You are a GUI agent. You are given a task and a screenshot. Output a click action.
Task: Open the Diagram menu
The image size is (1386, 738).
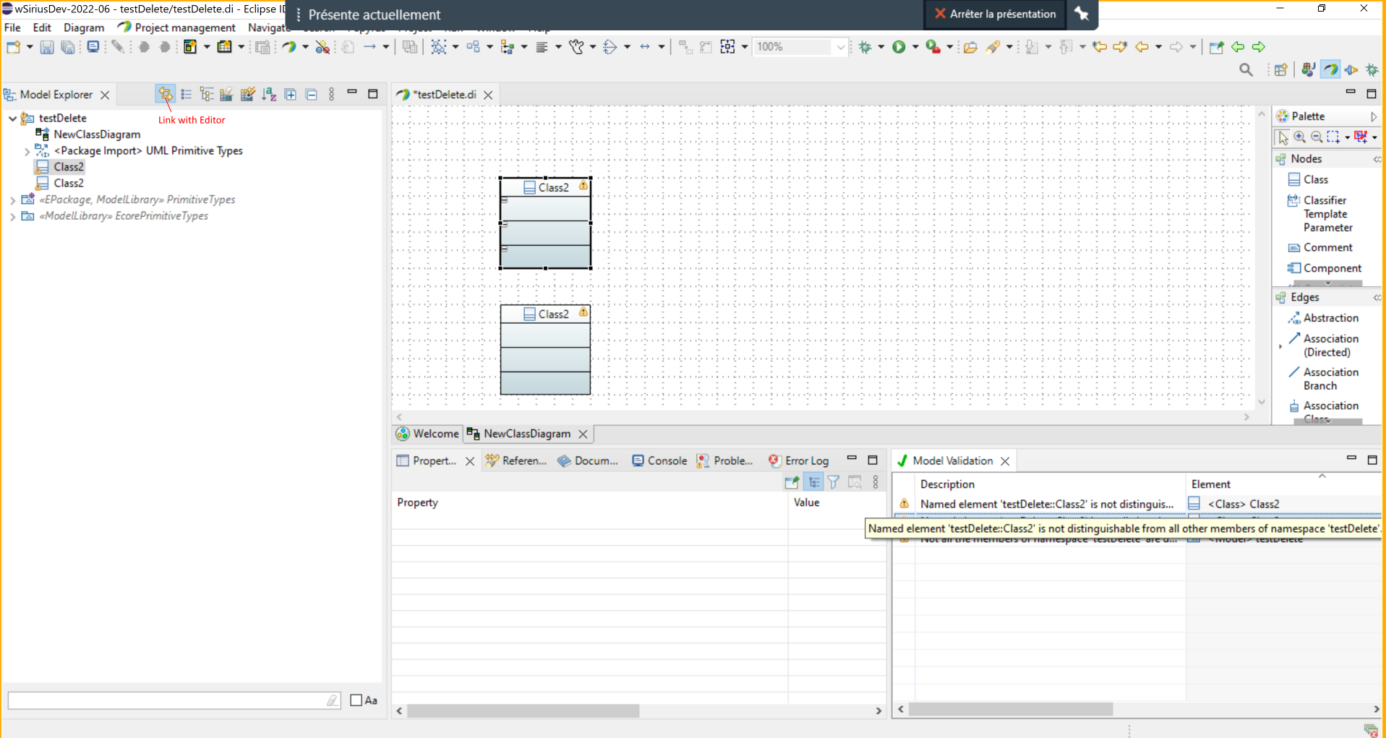pos(84,27)
